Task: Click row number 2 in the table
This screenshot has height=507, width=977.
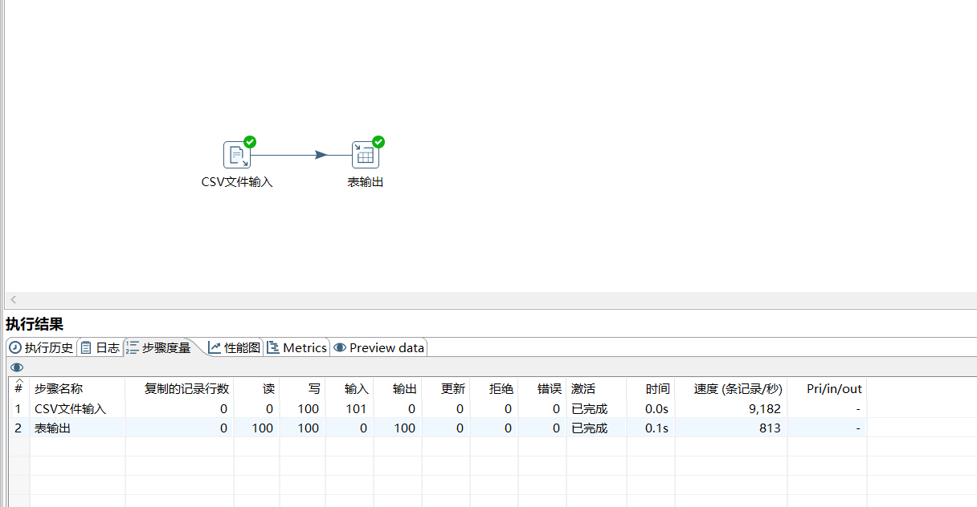Action: pyautogui.click(x=18, y=428)
